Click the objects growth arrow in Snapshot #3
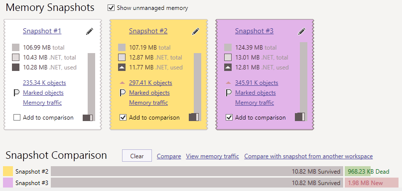 (229, 83)
